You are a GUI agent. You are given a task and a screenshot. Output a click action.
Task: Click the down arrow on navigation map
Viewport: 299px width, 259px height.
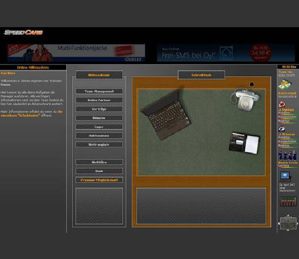pos(288,231)
